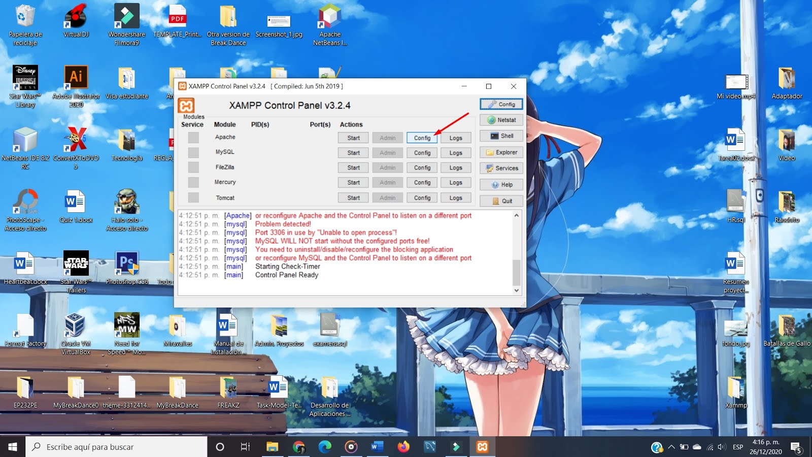812x457 pixels.
Task: Open the Apache Config button
Action: point(422,138)
